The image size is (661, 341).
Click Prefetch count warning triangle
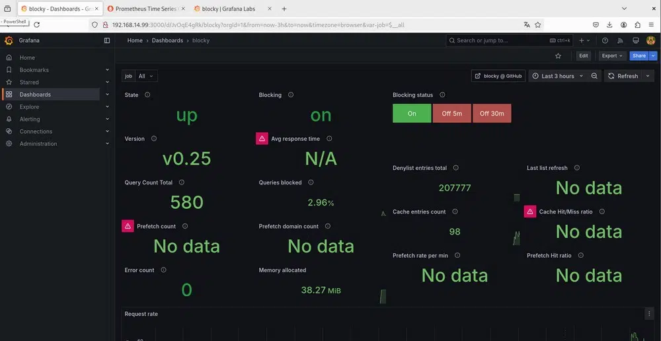click(x=128, y=226)
